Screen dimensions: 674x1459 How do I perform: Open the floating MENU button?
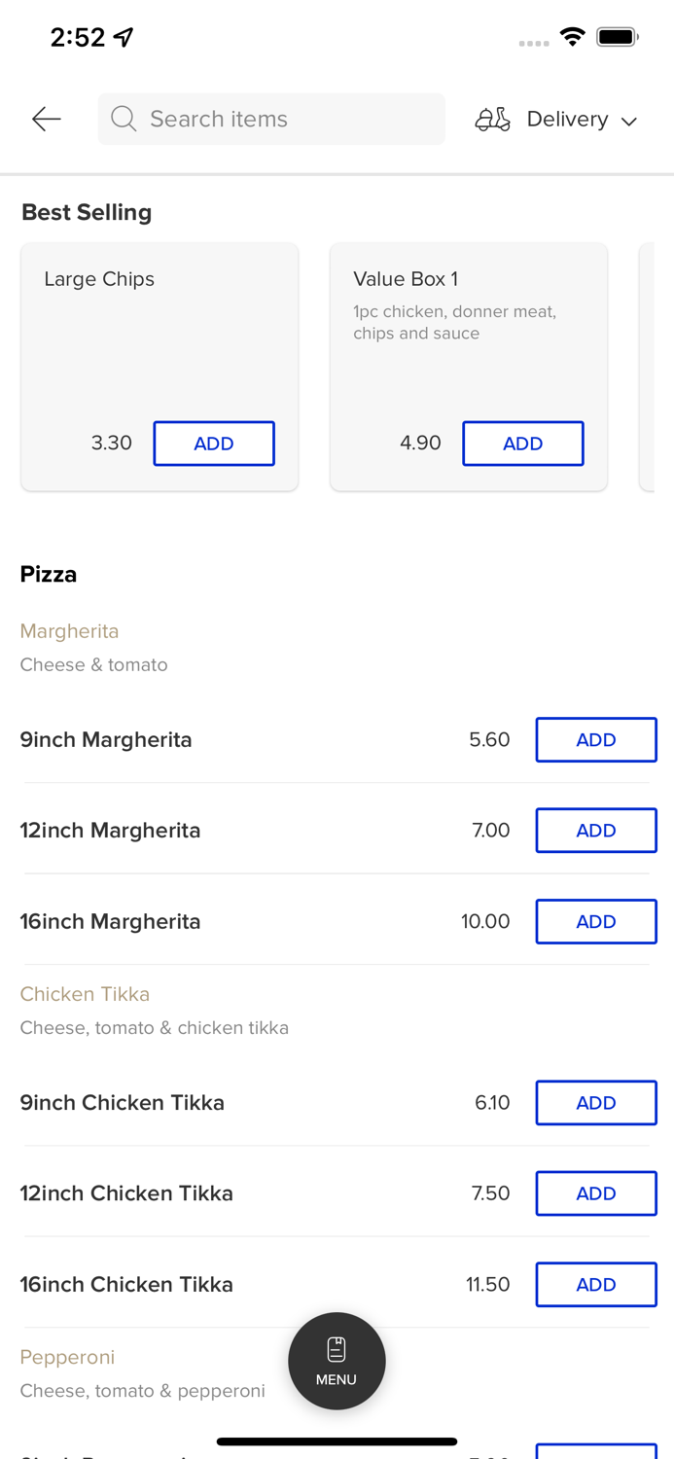click(337, 1361)
